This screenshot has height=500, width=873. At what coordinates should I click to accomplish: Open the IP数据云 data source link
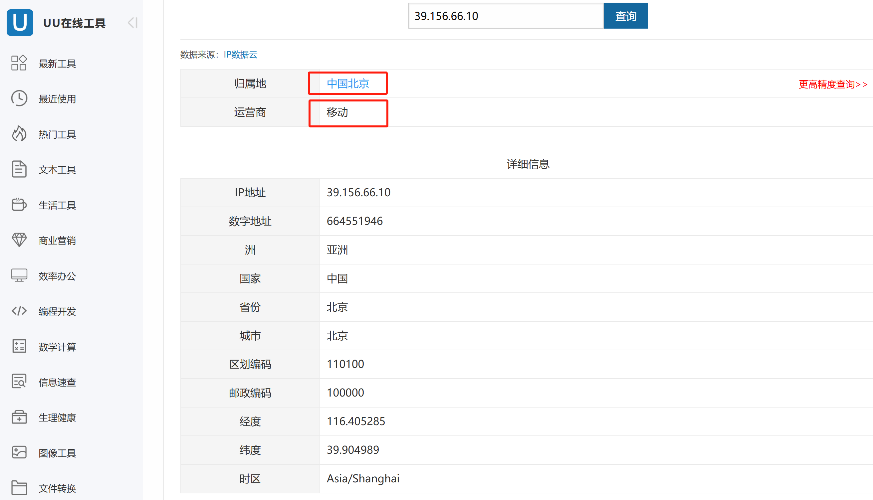tap(240, 55)
